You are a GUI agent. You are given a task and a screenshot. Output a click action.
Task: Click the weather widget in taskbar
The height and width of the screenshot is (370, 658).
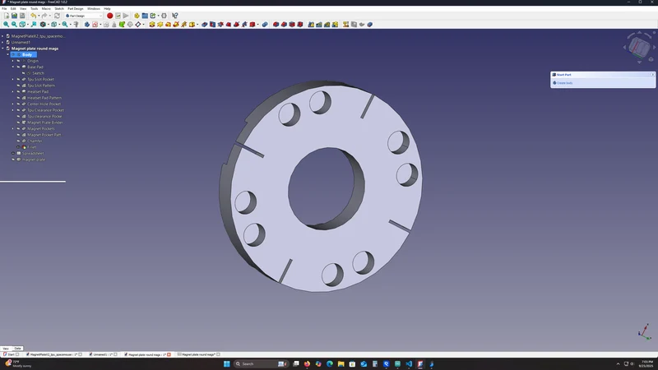[x=17, y=363]
